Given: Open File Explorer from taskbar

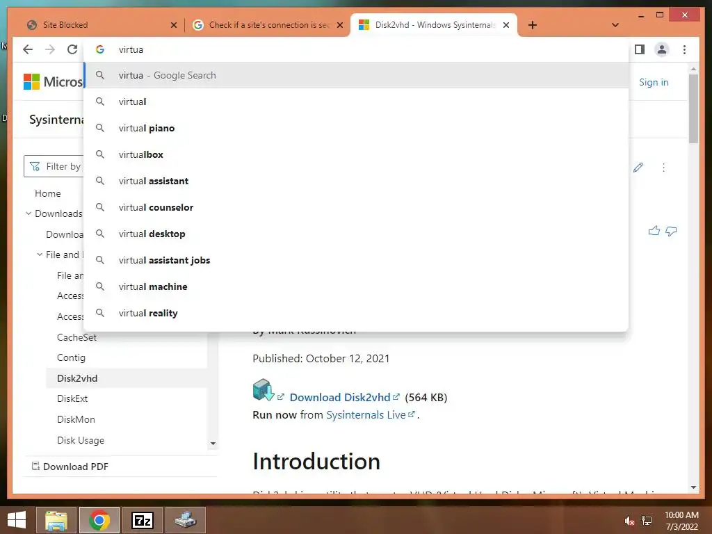Looking at the screenshot, I should point(56,520).
